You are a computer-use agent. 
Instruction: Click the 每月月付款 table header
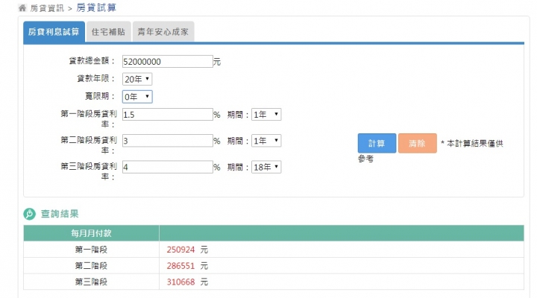point(91,233)
